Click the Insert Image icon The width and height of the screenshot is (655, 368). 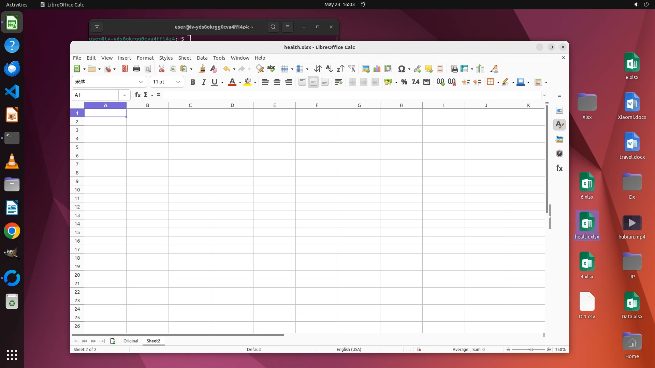366,69
